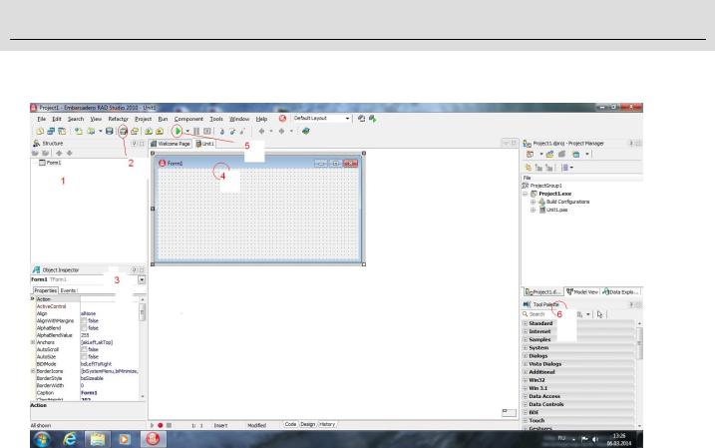Expand the Dialogs category in Tool Palette

[x=525, y=356]
